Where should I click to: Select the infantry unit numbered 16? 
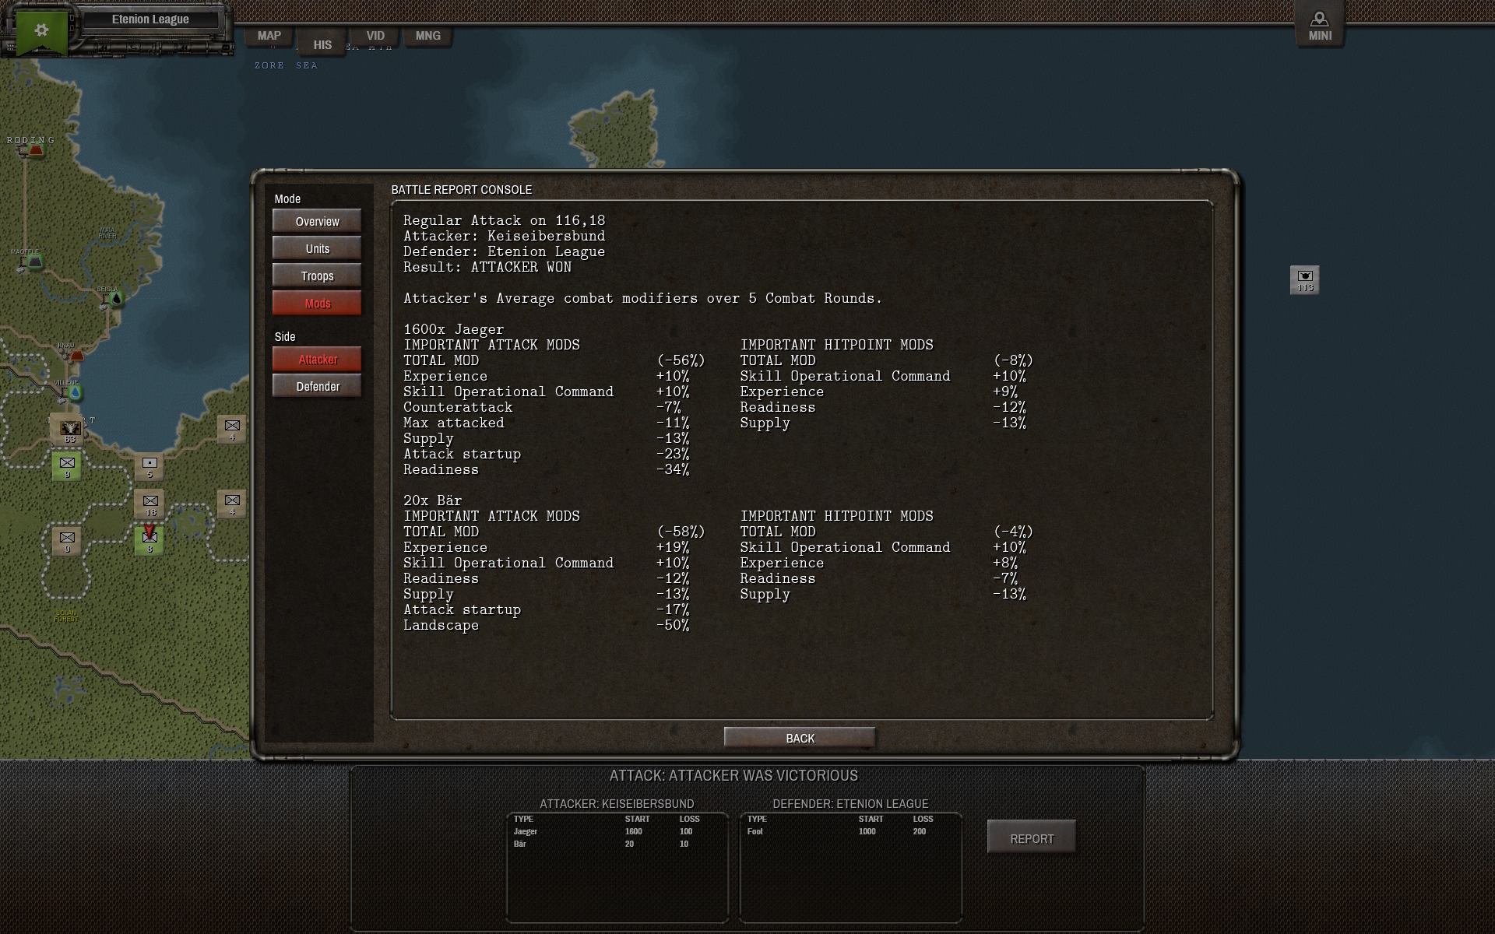pyautogui.click(x=150, y=502)
